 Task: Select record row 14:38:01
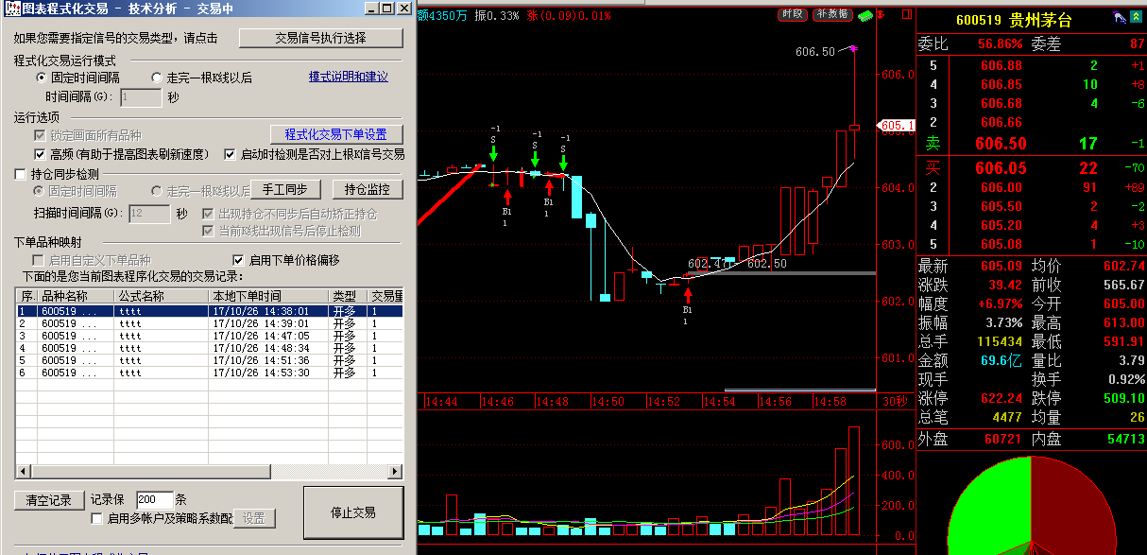coord(210,310)
